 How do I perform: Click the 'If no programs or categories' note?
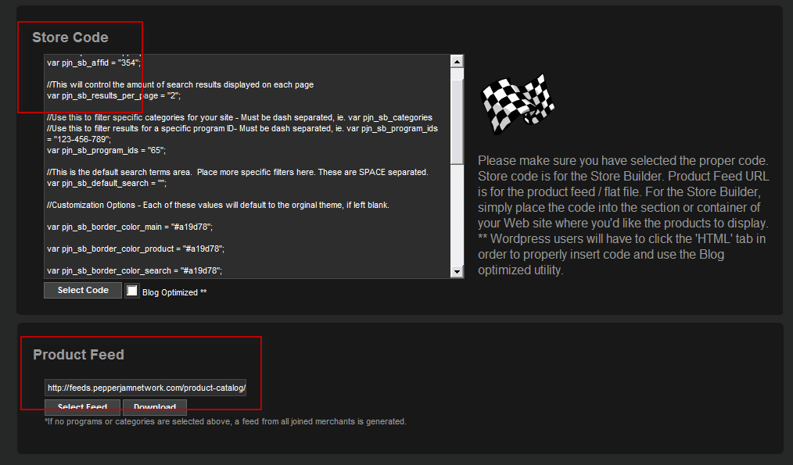pyautogui.click(x=225, y=421)
